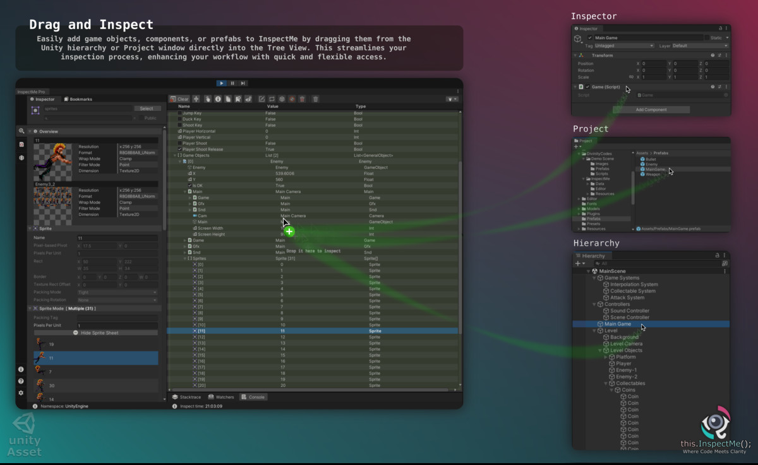Viewport: 758px width, 465px height.
Task: Open the Tag Untagged dropdown
Action: [x=624, y=45]
